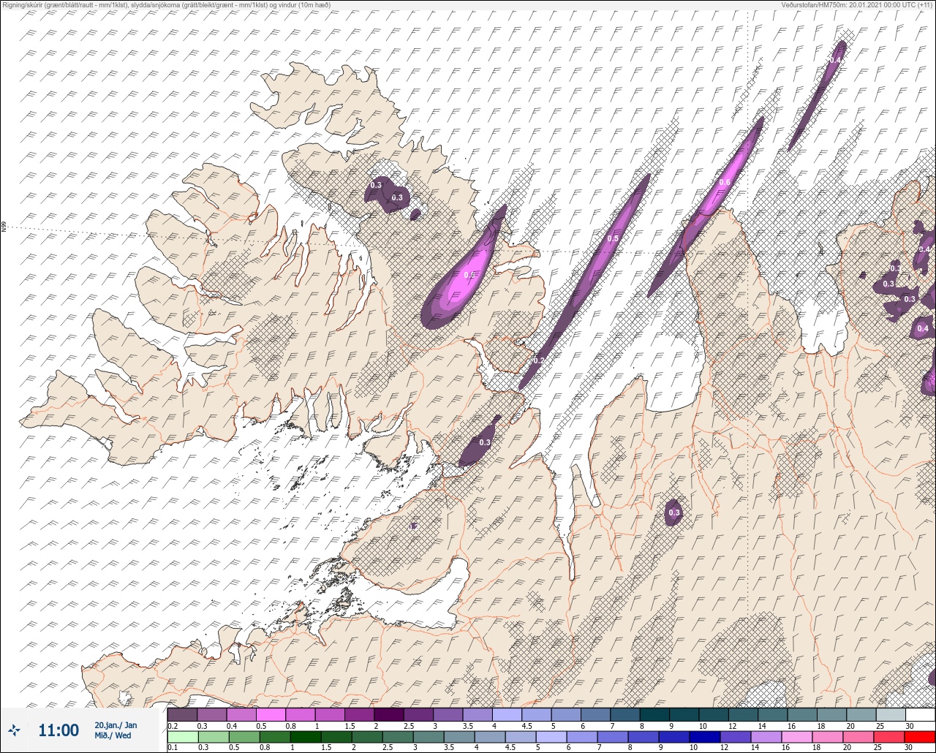Select light gray top-row swatch labeled 25
The image size is (936, 753).
pos(890,714)
